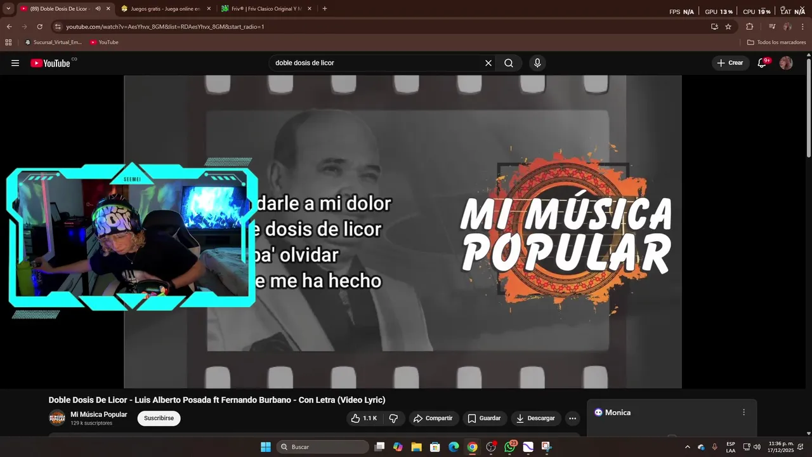
Task: Open Chrome three-dot menu
Action: pyautogui.click(x=802, y=27)
